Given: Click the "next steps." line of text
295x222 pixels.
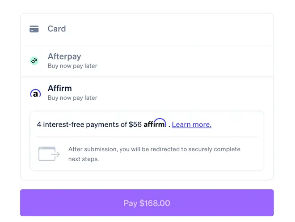Looking at the screenshot, I should pyautogui.click(x=84, y=159).
